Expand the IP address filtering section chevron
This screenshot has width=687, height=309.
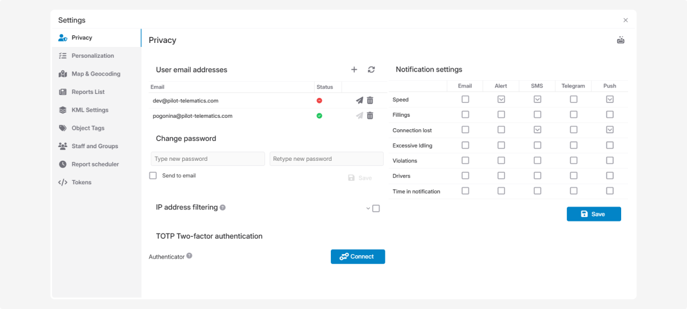368,208
